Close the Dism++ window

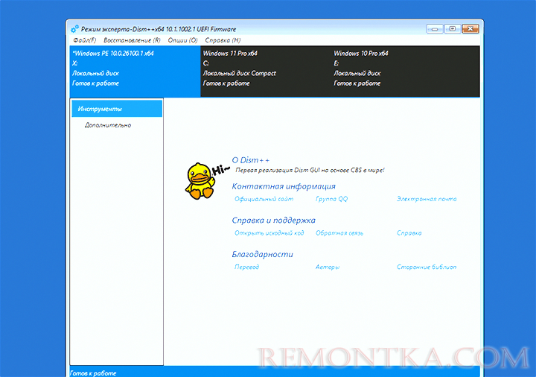pos(470,29)
